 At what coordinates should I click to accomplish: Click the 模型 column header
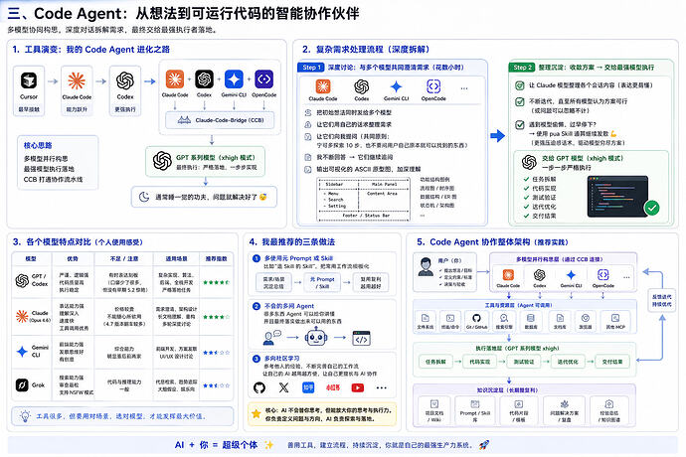31,259
